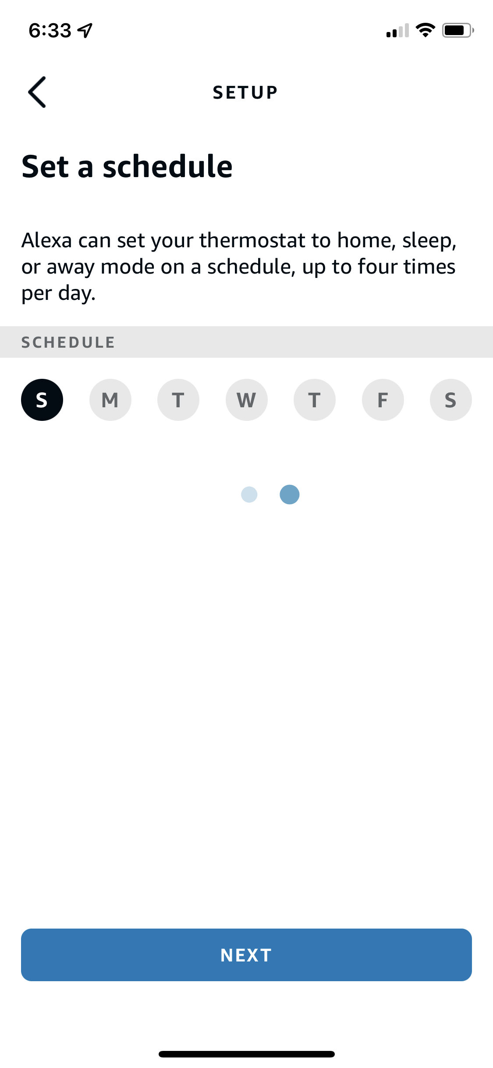Enable Tuesday for the thermostat schedule
493x1068 pixels.
coord(178,399)
